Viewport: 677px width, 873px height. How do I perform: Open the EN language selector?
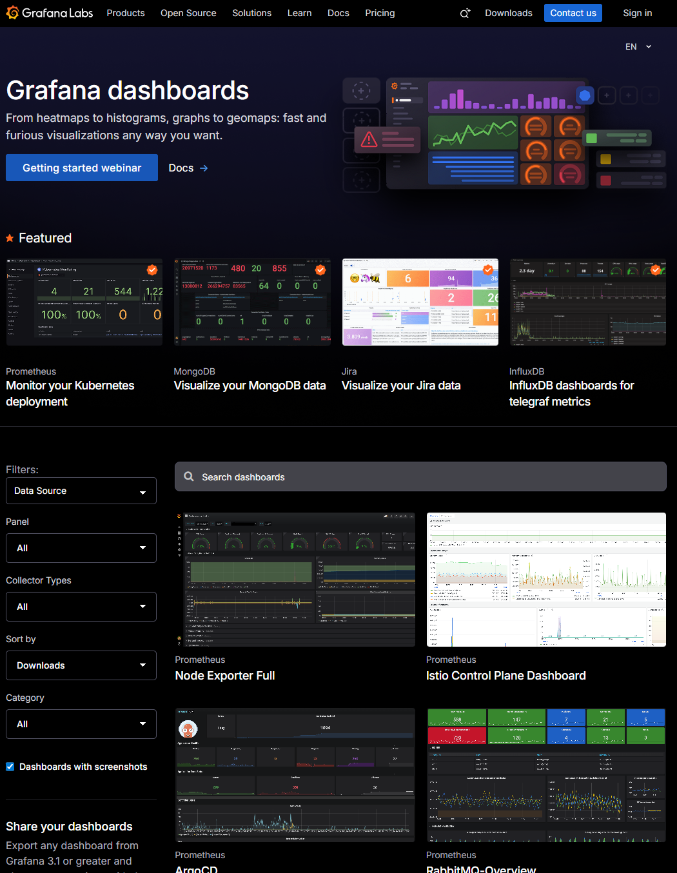(638, 46)
